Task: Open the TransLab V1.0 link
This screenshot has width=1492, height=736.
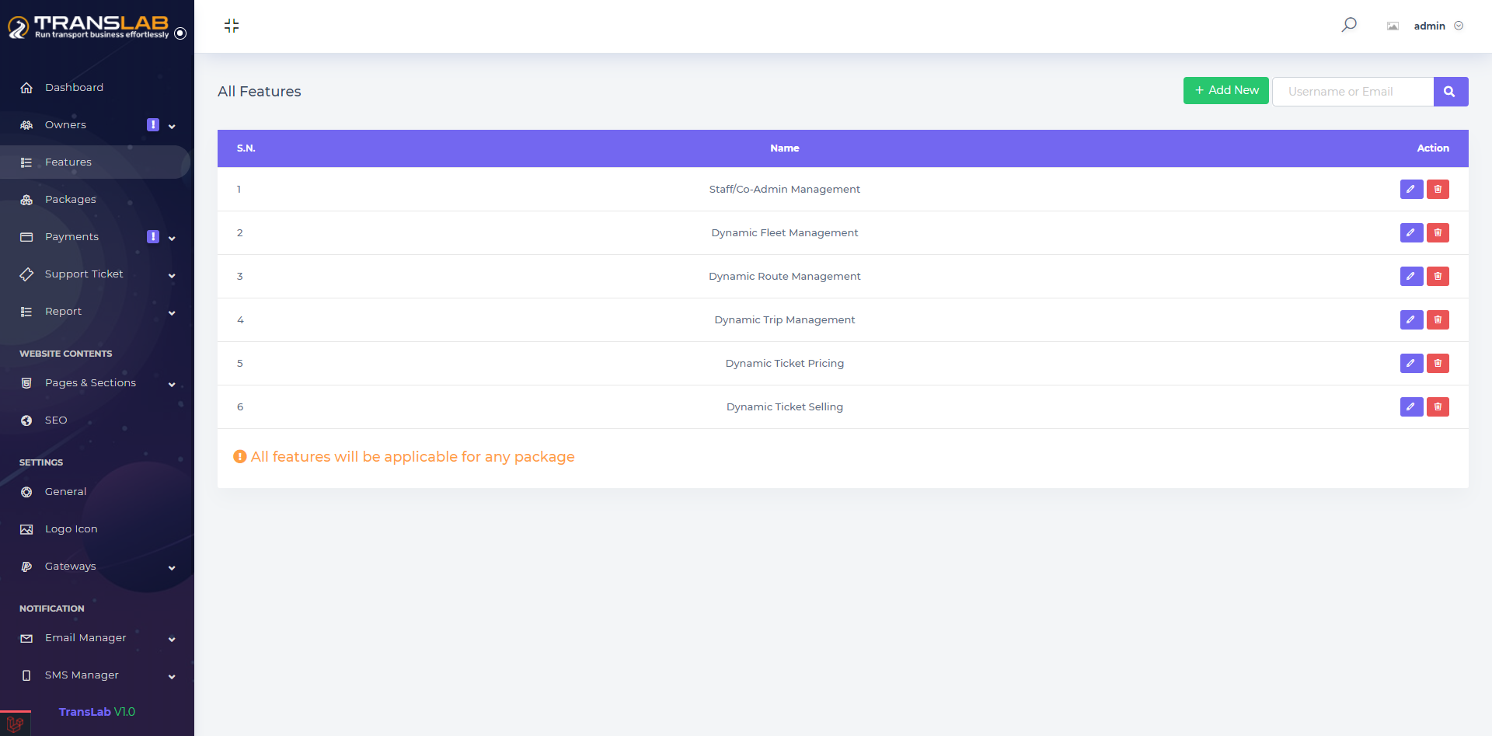Action: [x=97, y=712]
